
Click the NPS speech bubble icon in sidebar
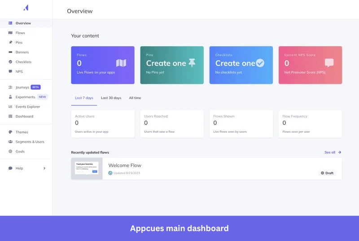point(10,71)
